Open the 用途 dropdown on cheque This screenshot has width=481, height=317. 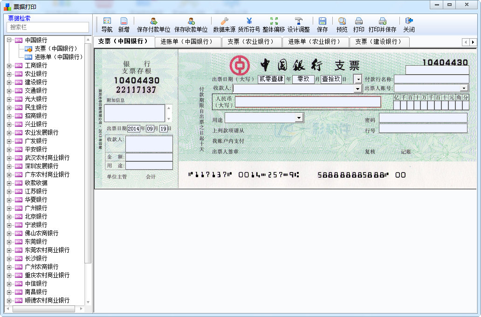(x=299, y=118)
